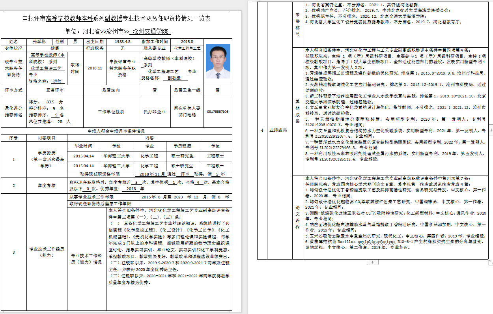Click the vertical label 论文著作
The height and width of the screenshot is (314, 493).
coord(297,217)
